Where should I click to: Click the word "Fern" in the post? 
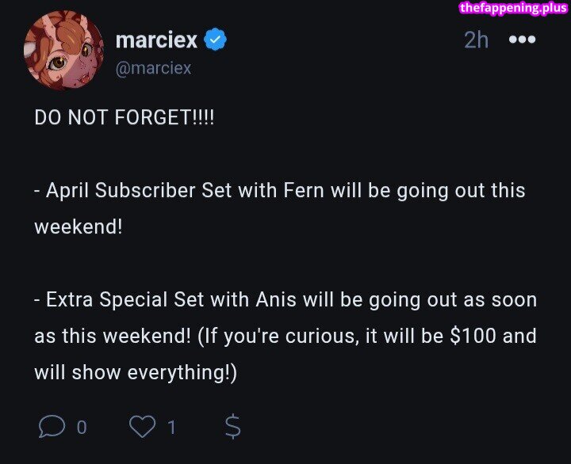tap(305, 191)
